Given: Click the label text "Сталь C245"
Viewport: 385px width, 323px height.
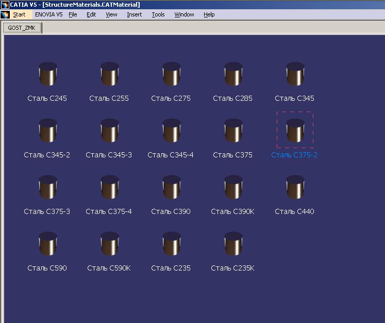Looking at the screenshot, I should pyautogui.click(x=47, y=98).
